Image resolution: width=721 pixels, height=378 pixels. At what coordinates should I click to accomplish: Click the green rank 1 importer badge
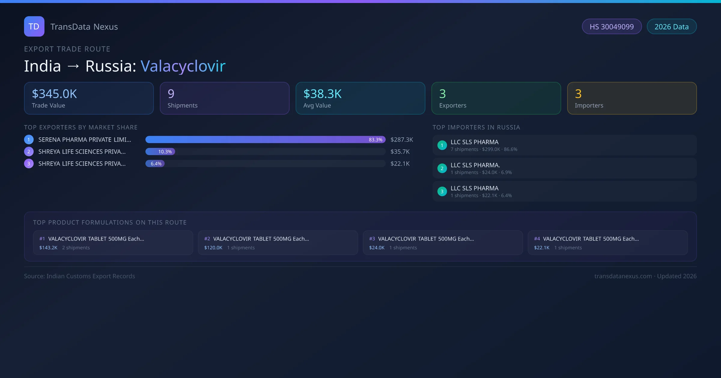pos(442,145)
